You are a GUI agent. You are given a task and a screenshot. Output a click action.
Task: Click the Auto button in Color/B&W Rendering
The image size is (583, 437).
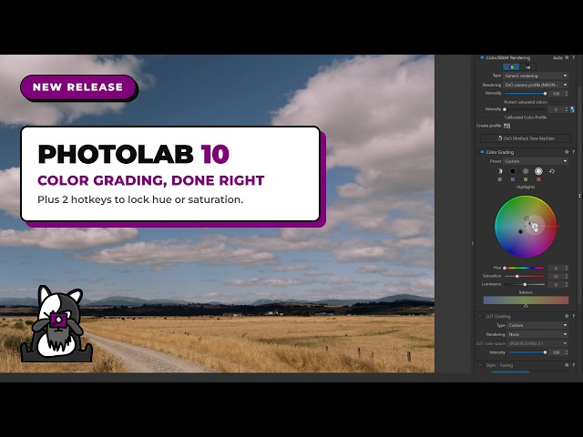tap(557, 57)
